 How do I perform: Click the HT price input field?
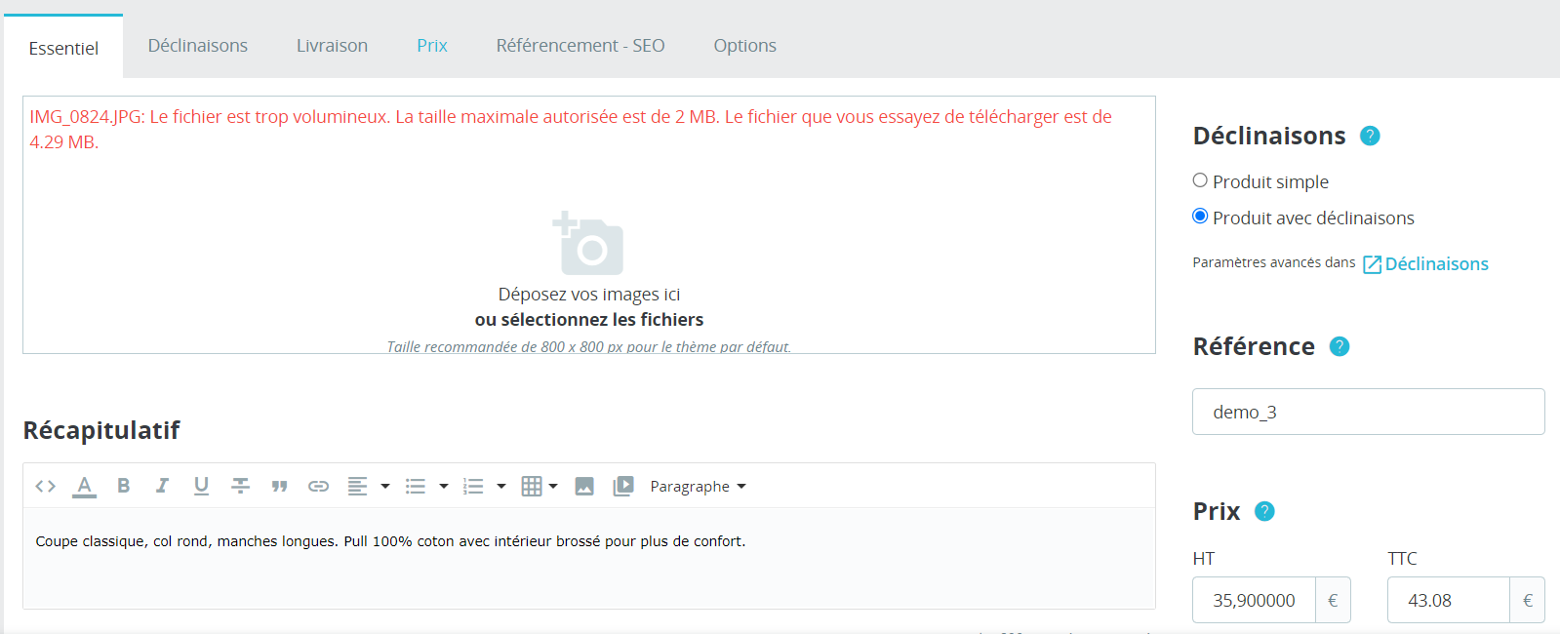tap(1254, 600)
